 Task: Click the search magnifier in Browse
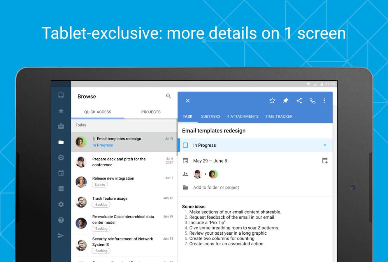point(168,96)
